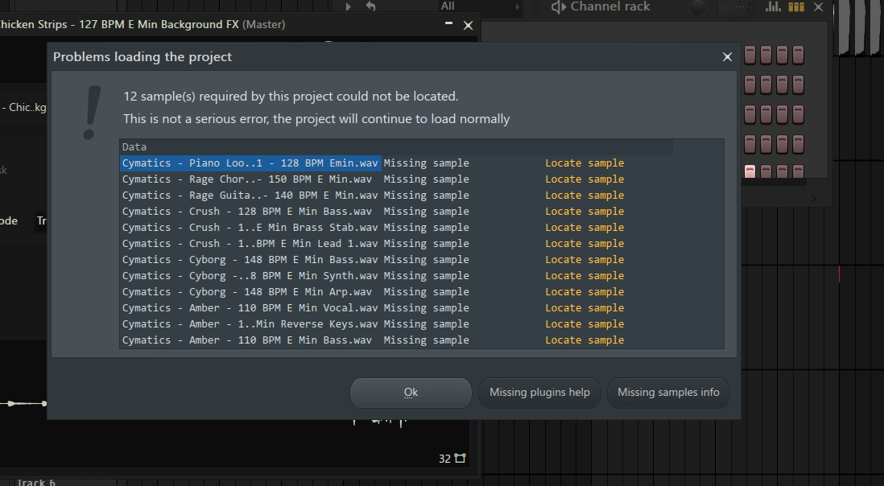Screen dimensions: 884x486
Task: Select Cymatics Amber 110 BPM E Min Bass.wav
Action: (x=247, y=340)
